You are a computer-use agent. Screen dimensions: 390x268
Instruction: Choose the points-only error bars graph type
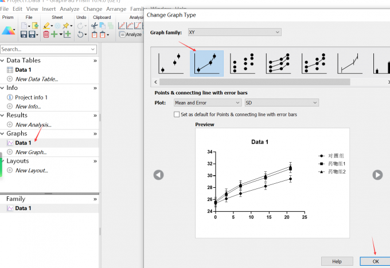click(x=171, y=64)
